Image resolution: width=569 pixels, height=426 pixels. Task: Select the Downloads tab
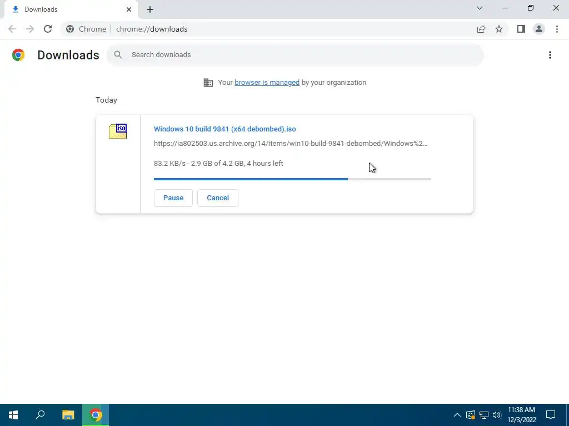[71, 9]
